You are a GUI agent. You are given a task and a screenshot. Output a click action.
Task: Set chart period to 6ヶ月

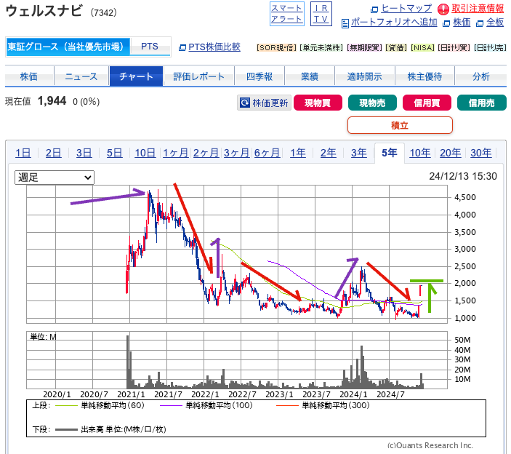coord(267,153)
